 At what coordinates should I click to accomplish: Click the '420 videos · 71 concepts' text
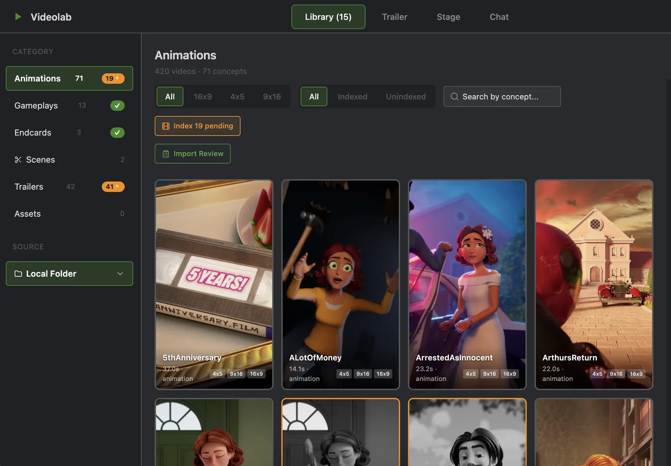pyautogui.click(x=201, y=71)
